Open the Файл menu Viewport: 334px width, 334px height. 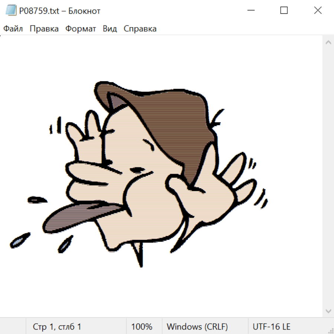13,29
